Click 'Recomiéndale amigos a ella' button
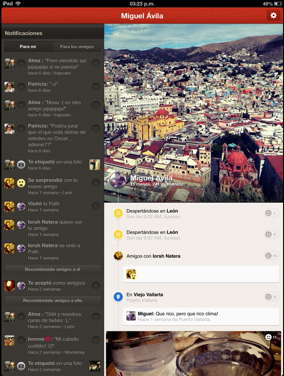 coord(53,300)
